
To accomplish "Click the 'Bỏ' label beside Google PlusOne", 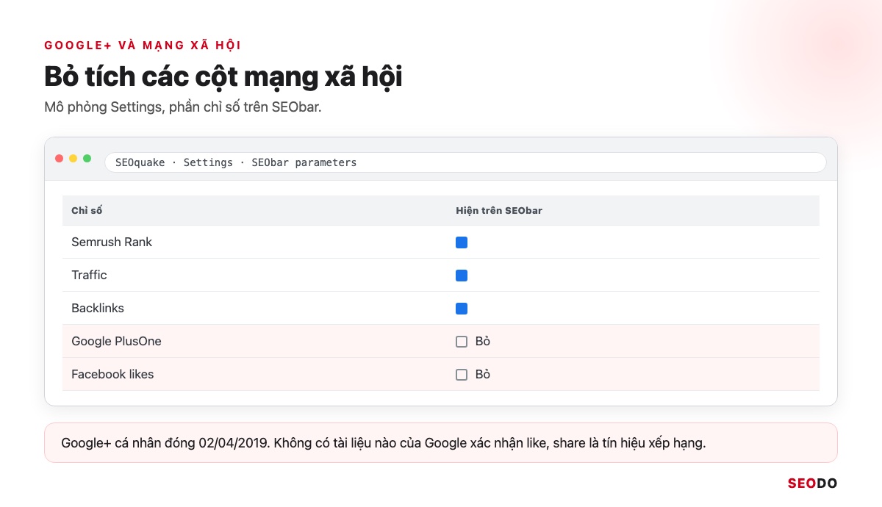I will [x=483, y=341].
